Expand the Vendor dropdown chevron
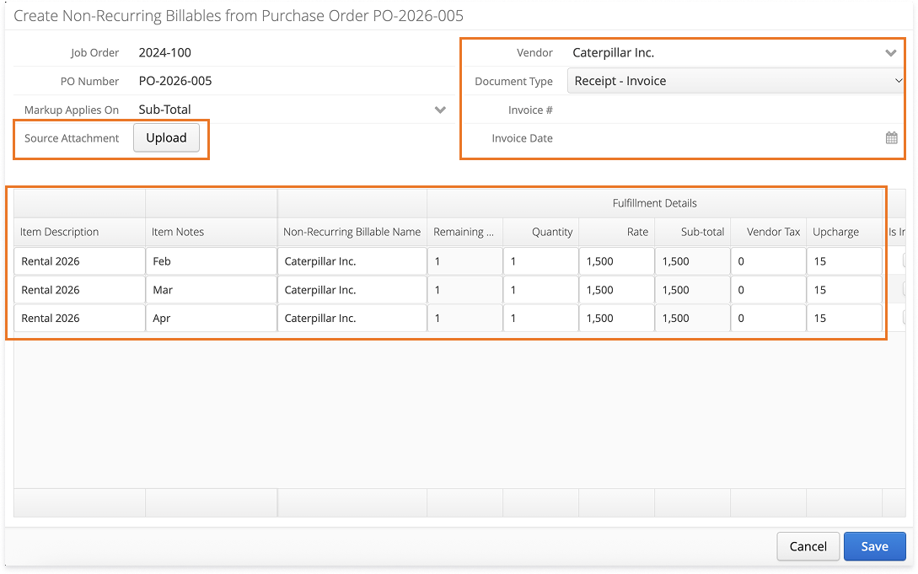The width and height of the screenshot is (918, 574). tap(890, 52)
